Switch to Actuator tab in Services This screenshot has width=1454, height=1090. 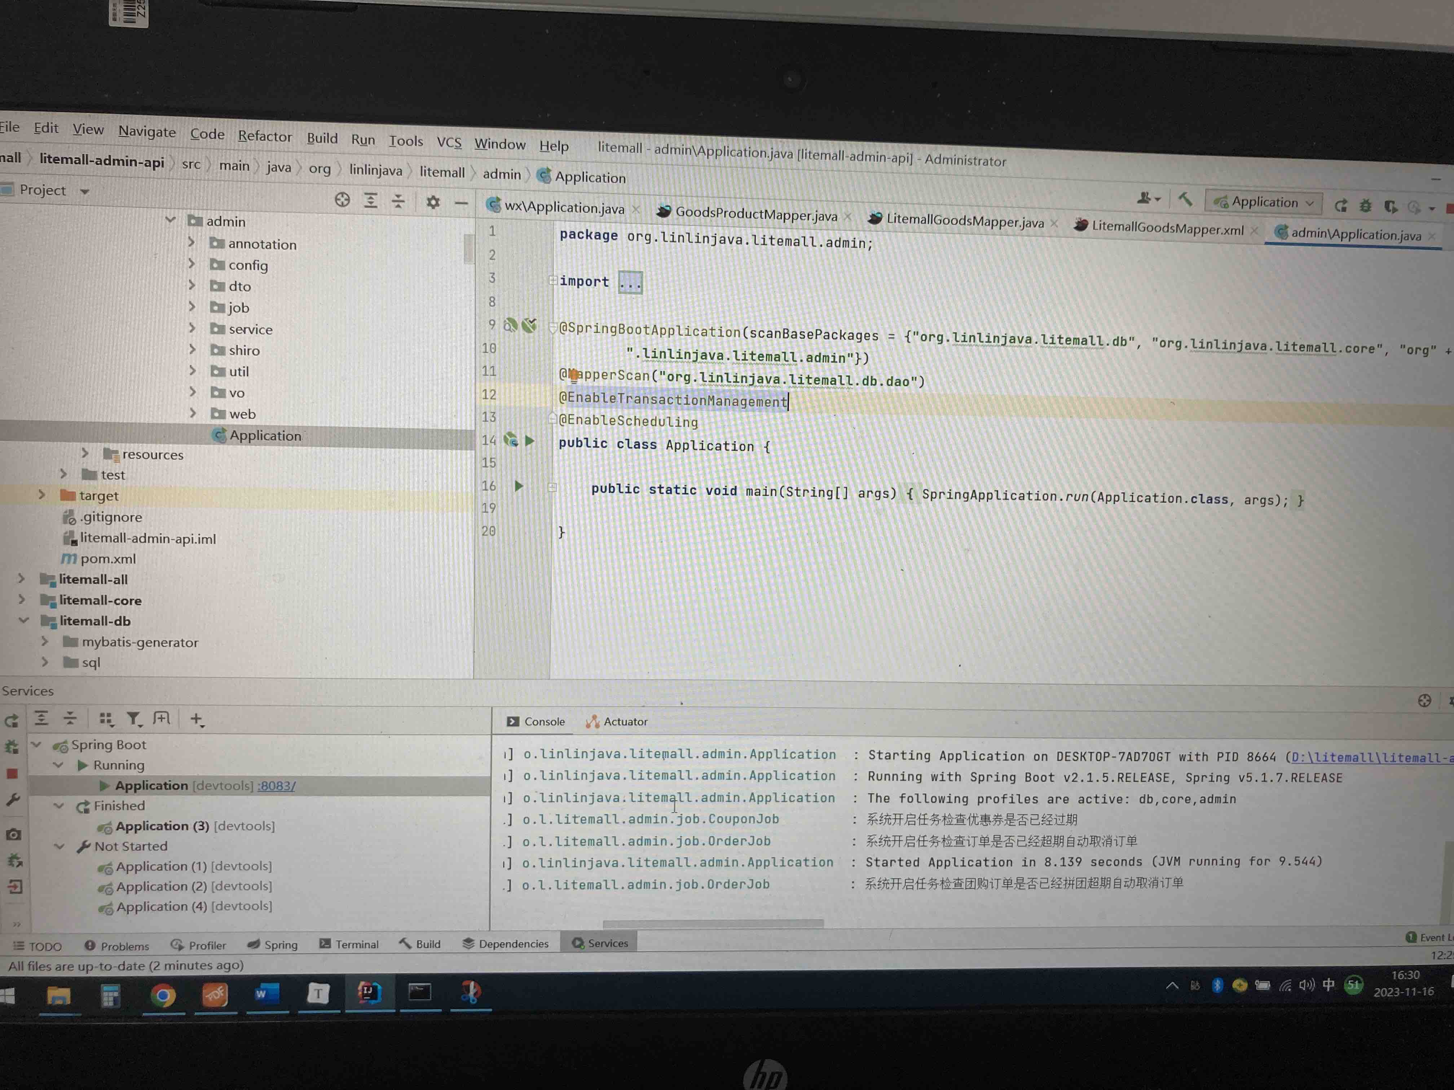tap(617, 721)
